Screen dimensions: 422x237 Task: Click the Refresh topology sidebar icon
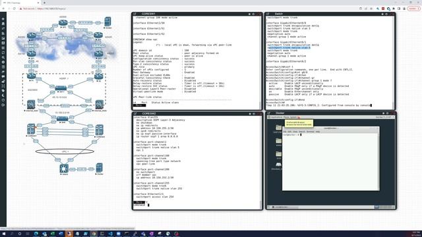pos(3,53)
